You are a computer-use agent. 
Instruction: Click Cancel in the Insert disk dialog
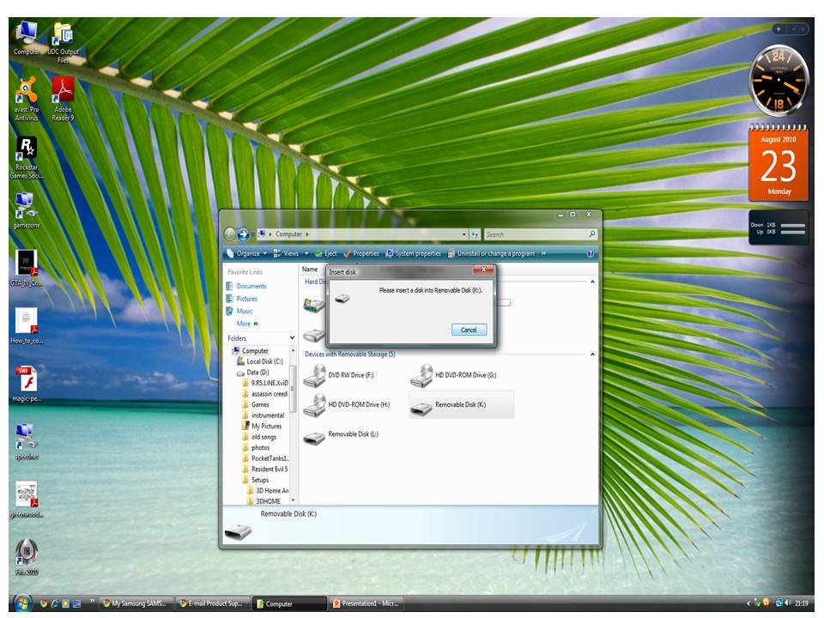click(469, 330)
